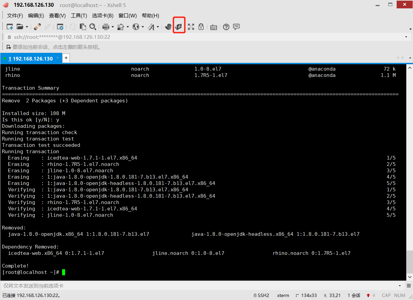Viewport: 413px width, 300px height.
Task: Expand the Font dropdown arrow
Action: pos(158,27)
